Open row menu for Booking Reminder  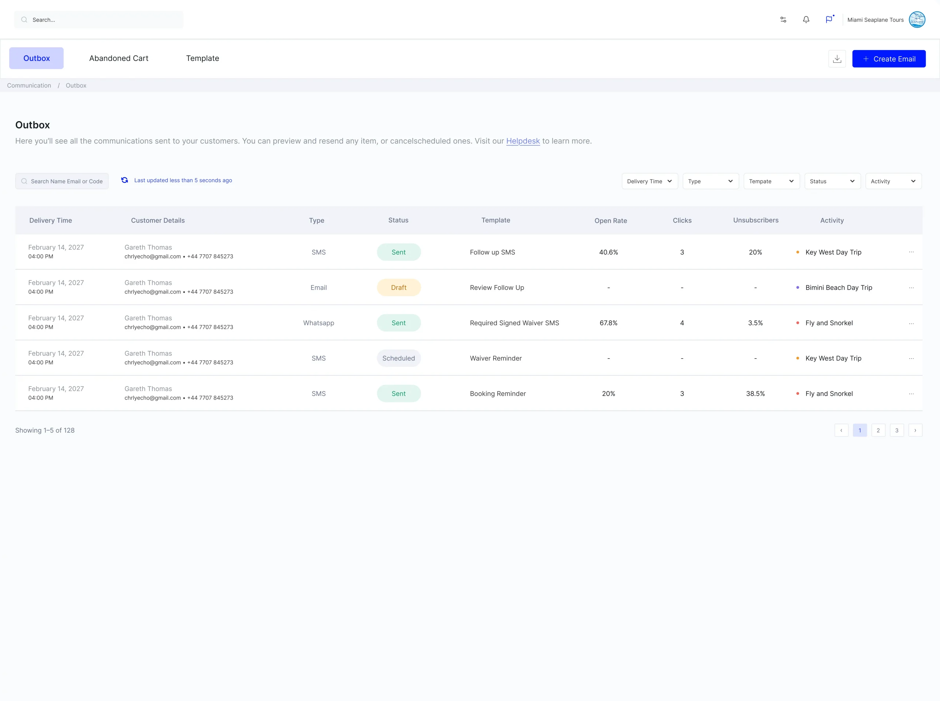pos(911,394)
